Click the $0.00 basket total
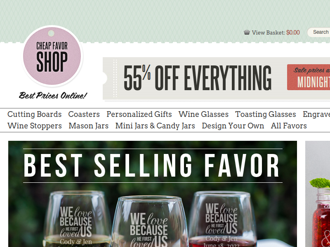This screenshot has width=330, height=247. (293, 33)
